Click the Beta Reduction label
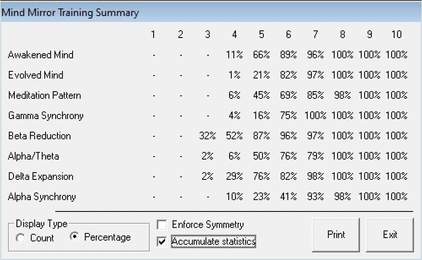Image resolution: width=422 pixels, height=260 pixels. coord(39,136)
